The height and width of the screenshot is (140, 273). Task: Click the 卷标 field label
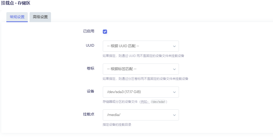(90, 68)
